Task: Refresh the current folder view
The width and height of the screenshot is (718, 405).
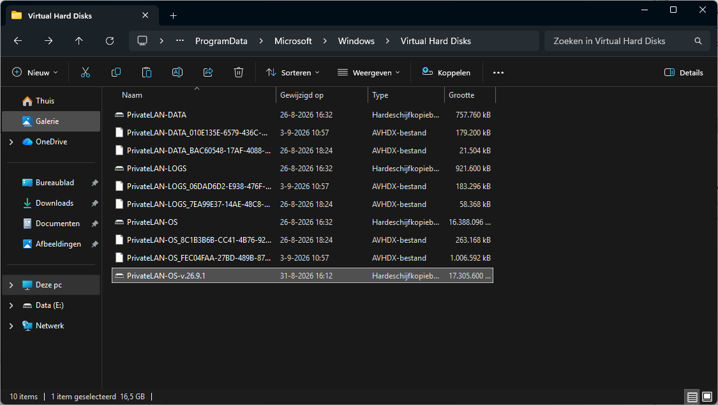Action: (x=109, y=41)
